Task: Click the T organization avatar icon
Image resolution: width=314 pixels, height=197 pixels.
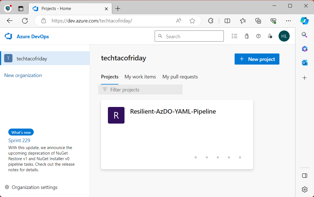Action: pos(8,58)
